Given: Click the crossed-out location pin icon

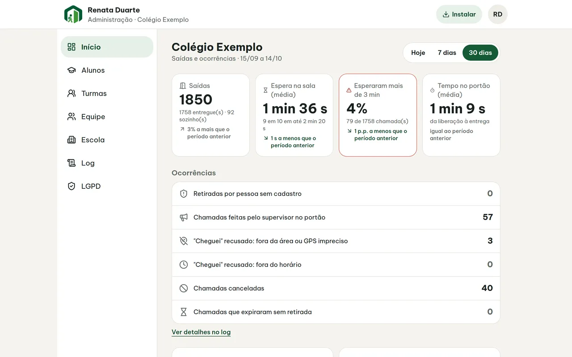Looking at the screenshot, I should (x=184, y=241).
